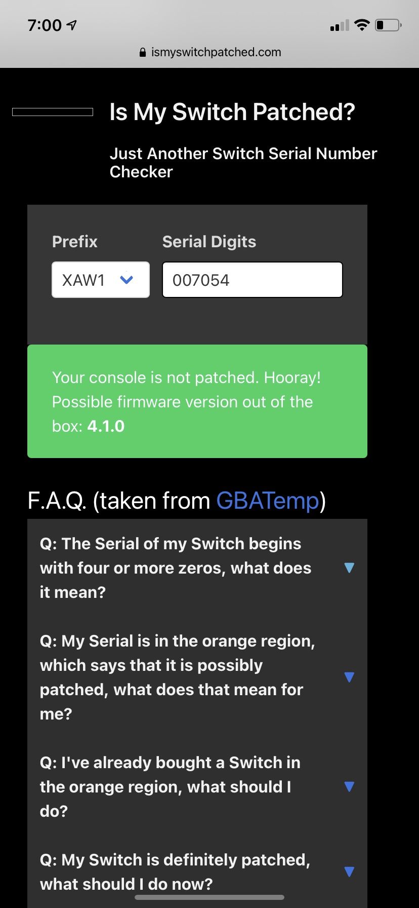The width and height of the screenshot is (419, 908).
Task: Open the XAW1 prefix dropdown
Action: pyautogui.click(x=101, y=280)
